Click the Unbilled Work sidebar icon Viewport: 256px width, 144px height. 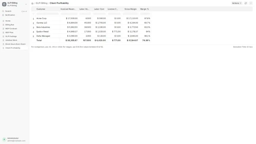click(x=3, y=40)
